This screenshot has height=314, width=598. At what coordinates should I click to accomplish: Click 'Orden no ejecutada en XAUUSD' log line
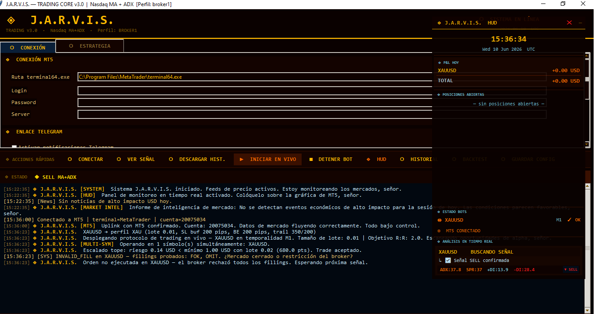click(x=186, y=262)
